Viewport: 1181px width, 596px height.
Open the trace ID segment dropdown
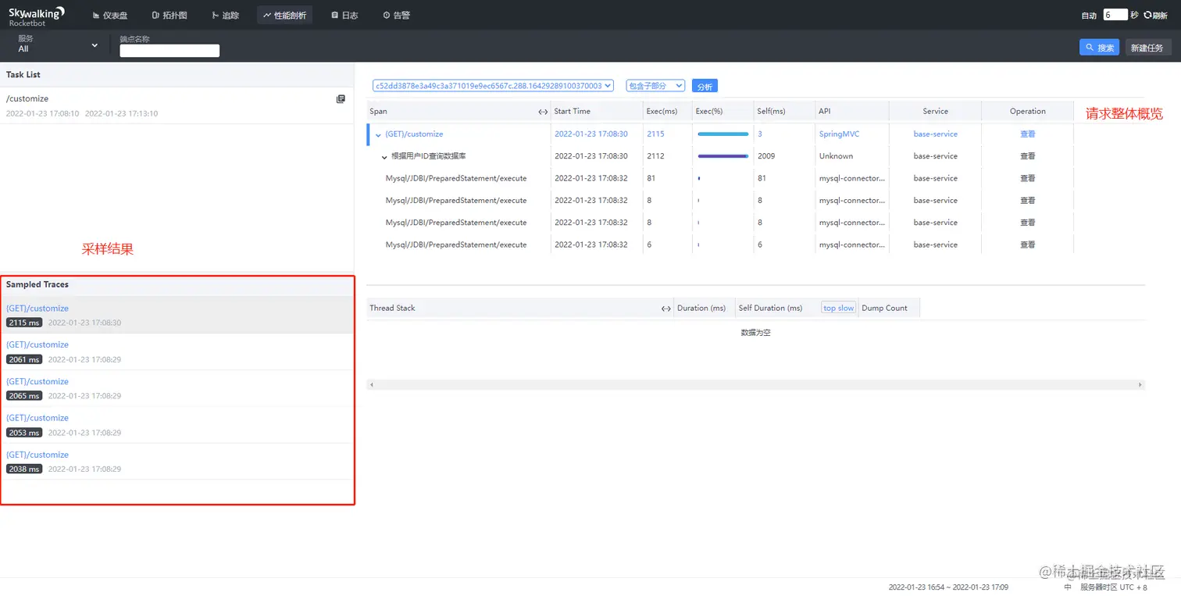[494, 86]
